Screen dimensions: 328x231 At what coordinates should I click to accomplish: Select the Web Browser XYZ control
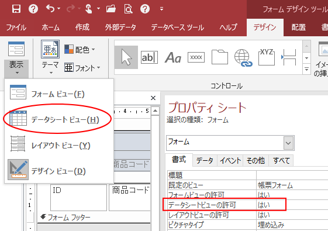(x=267, y=57)
